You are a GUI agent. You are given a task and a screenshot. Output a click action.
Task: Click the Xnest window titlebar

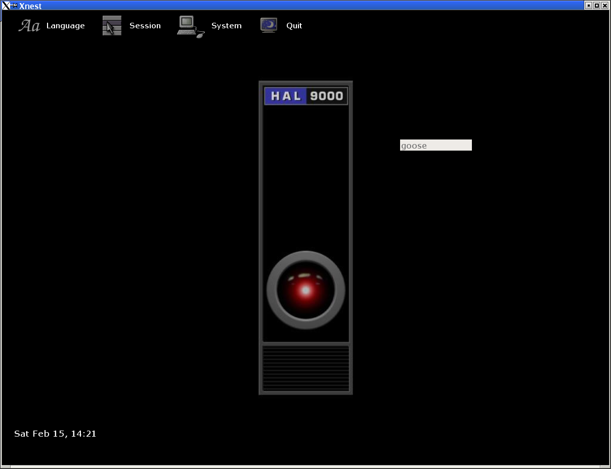pyautogui.click(x=303, y=6)
